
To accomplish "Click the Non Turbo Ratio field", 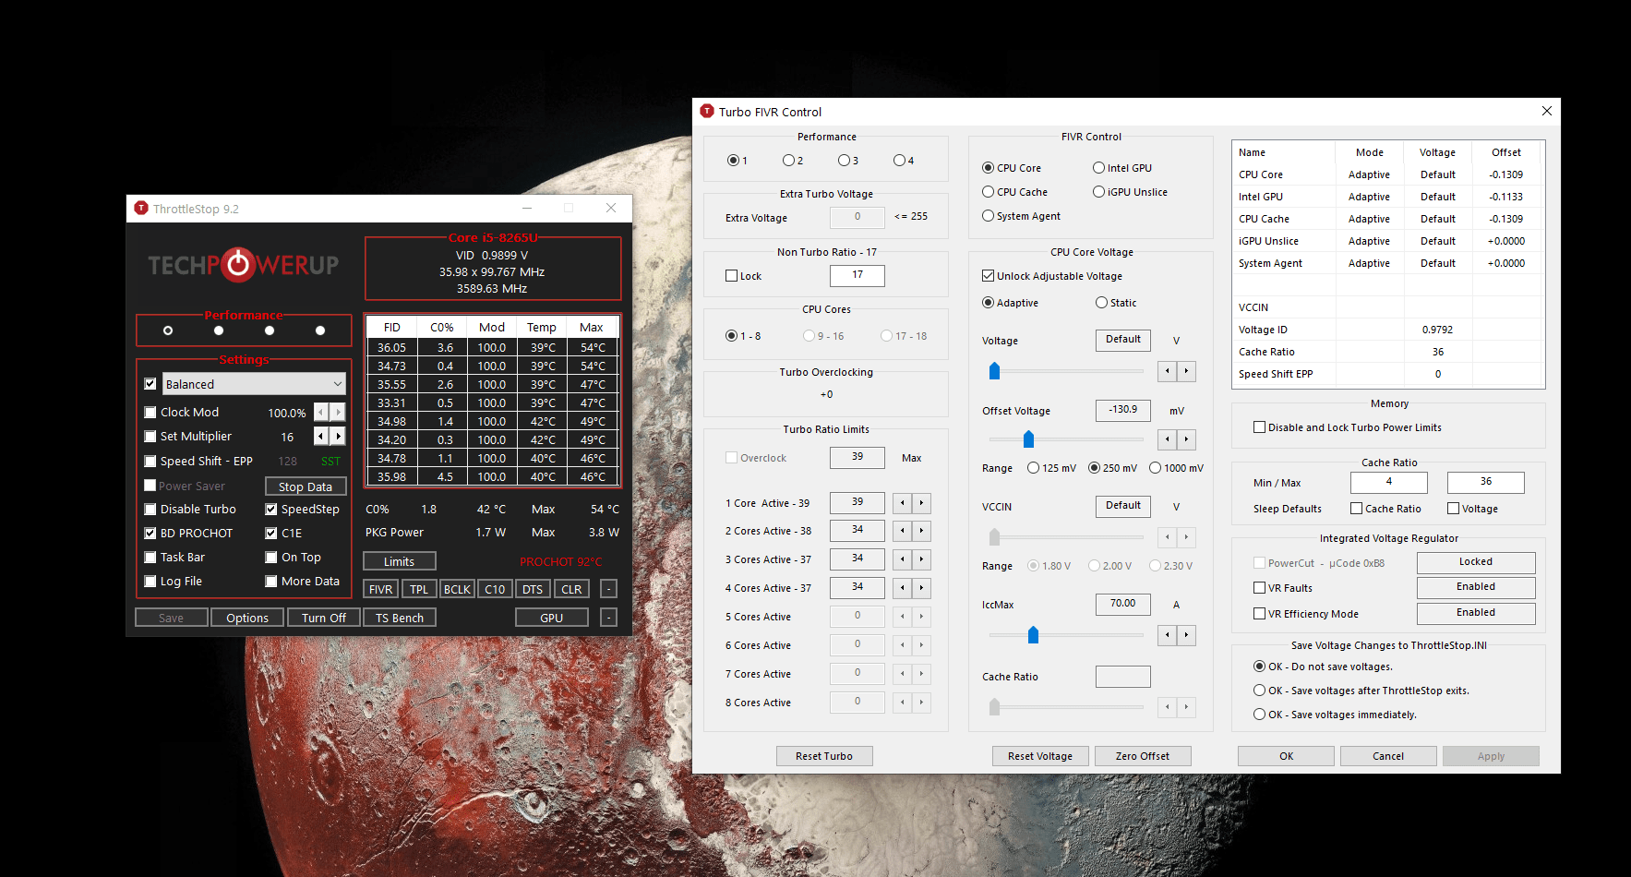I will (x=857, y=275).
